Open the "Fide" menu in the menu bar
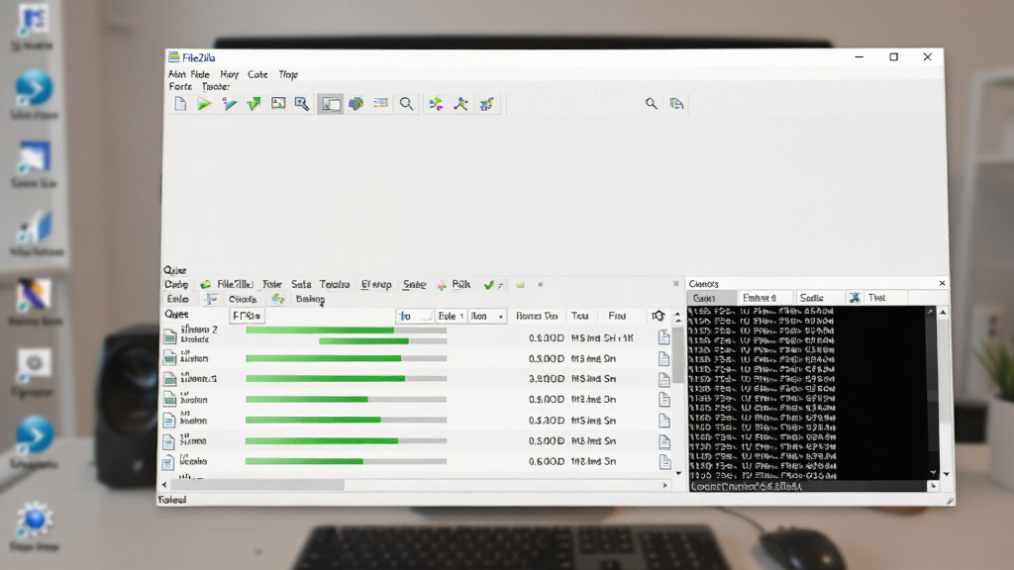The image size is (1014, 570). coord(200,74)
